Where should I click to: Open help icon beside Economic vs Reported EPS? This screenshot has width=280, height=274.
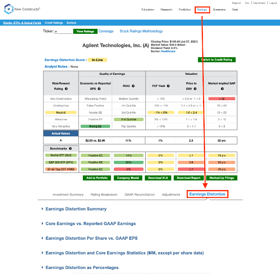pos(99,89)
